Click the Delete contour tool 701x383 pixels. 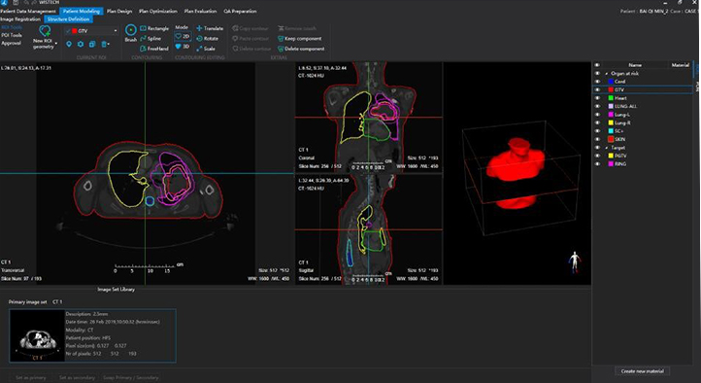[x=251, y=49]
